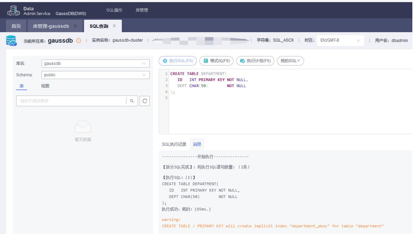Image resolution: width=418 pixels, height=234 pixels.
Task: Click the table keyword search input field
Action: pos(71,101)
